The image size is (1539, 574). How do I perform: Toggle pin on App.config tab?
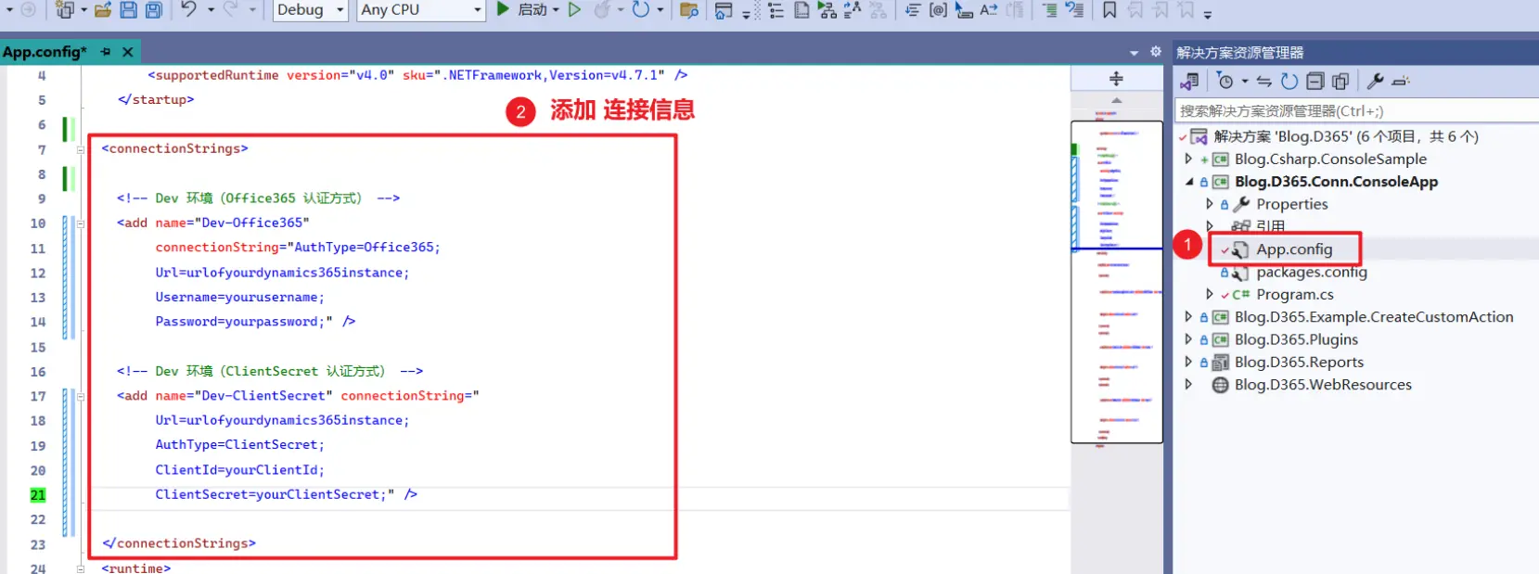tap(106, 52)
